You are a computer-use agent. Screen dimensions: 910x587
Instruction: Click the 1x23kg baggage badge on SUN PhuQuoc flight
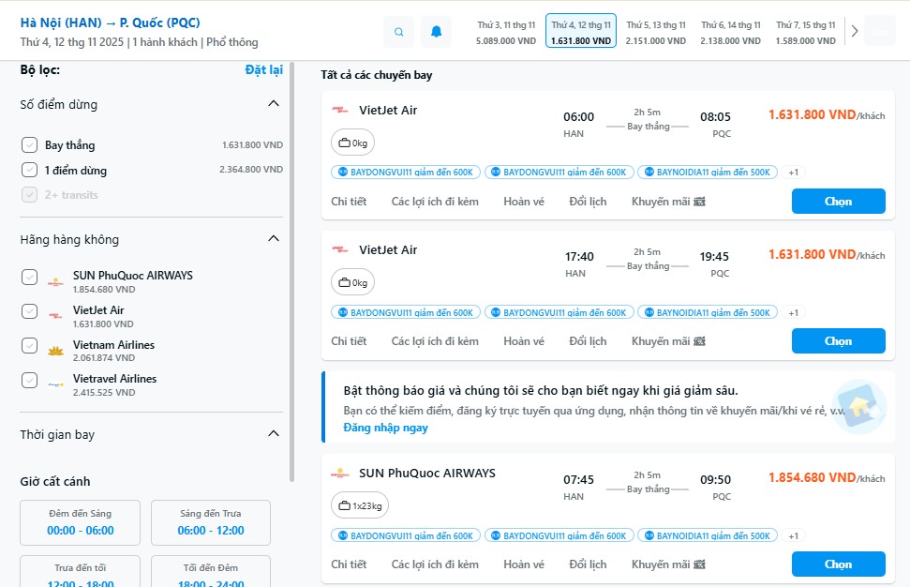[x=360, y=505]
